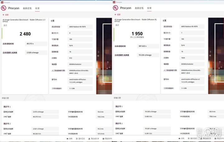This screenshot has height=142, width=224.
Task: Click the 132.2 ms VAE time value
Action: (104, 117)
